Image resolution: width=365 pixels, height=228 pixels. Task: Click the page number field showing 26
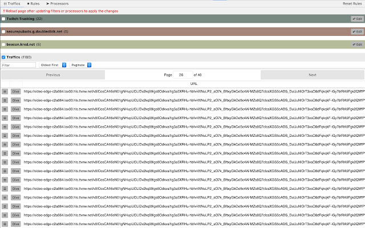point(182,75)
